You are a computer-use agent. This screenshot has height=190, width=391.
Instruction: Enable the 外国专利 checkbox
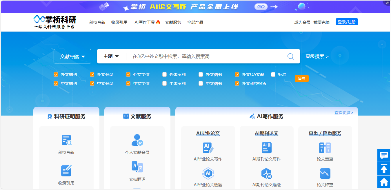coord(165,74)
